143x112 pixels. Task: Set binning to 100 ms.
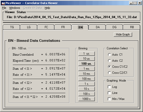(x=87, y=79)
